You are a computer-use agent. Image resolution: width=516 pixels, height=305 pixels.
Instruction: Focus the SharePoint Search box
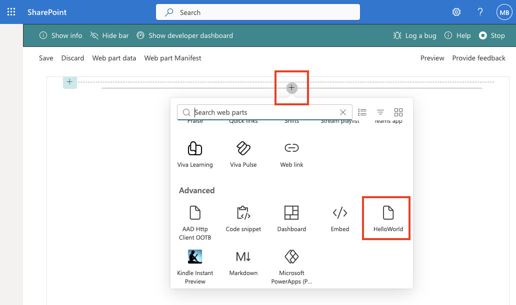[257, 12]
